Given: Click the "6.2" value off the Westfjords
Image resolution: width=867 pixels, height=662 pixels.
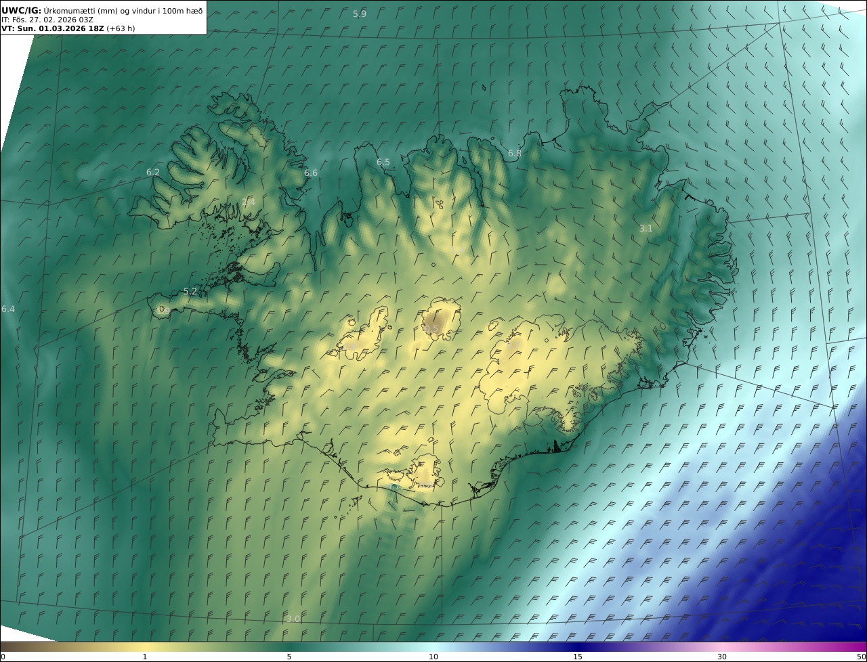Looking at the screenshot, I should tap(153, 173).
